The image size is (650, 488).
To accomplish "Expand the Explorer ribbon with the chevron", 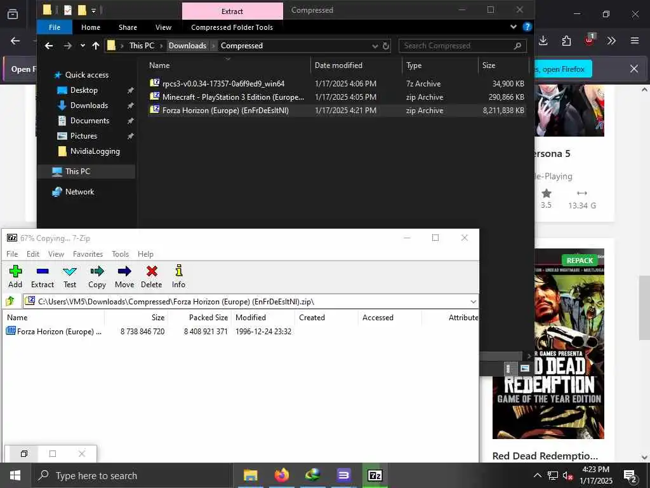I will 513,27.
